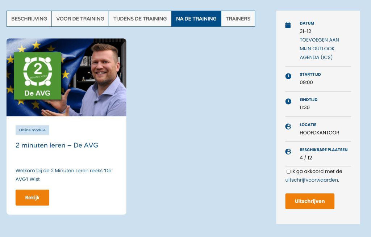Click the calendar icon next to Datum

[288, 25]
